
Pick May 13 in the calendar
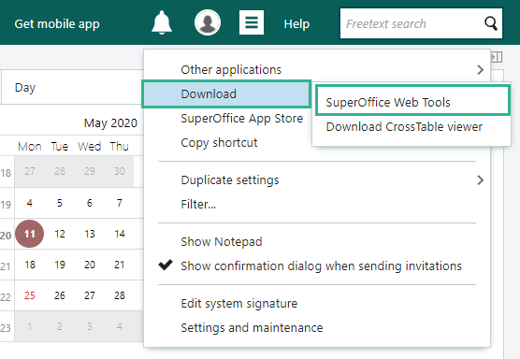click(x=90, y=234)
